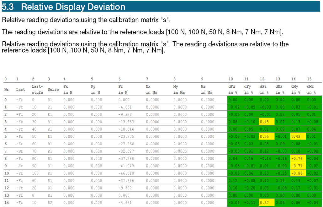The width and height of the screenshot is (323, 207).
Task: Click the 'Last' column header
Action: coord(21,90)
